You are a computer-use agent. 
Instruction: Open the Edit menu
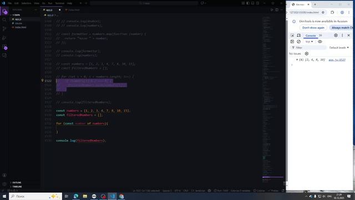click(x=16, y=3)
